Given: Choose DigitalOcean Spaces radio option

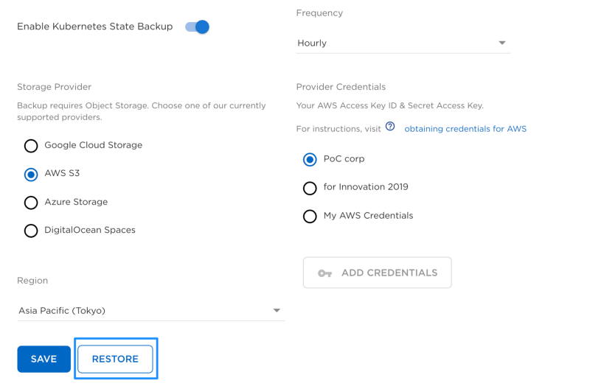Looking at the screenshot, I should [x=31, y=231].
